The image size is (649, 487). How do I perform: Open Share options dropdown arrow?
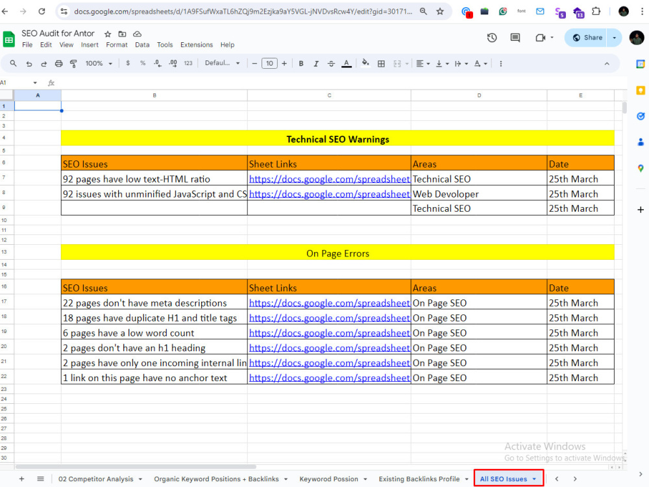[x=614, y=38]
